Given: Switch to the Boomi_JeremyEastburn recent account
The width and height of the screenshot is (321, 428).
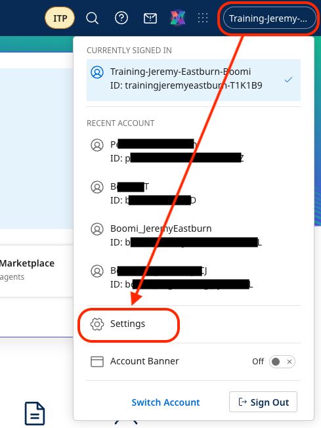Looking at the screenshot, I should 194,235.
